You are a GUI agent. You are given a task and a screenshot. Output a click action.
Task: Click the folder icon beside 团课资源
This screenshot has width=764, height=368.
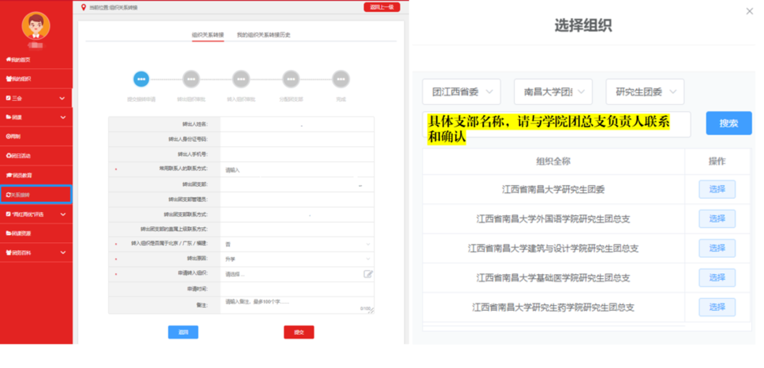pos(9,233)
